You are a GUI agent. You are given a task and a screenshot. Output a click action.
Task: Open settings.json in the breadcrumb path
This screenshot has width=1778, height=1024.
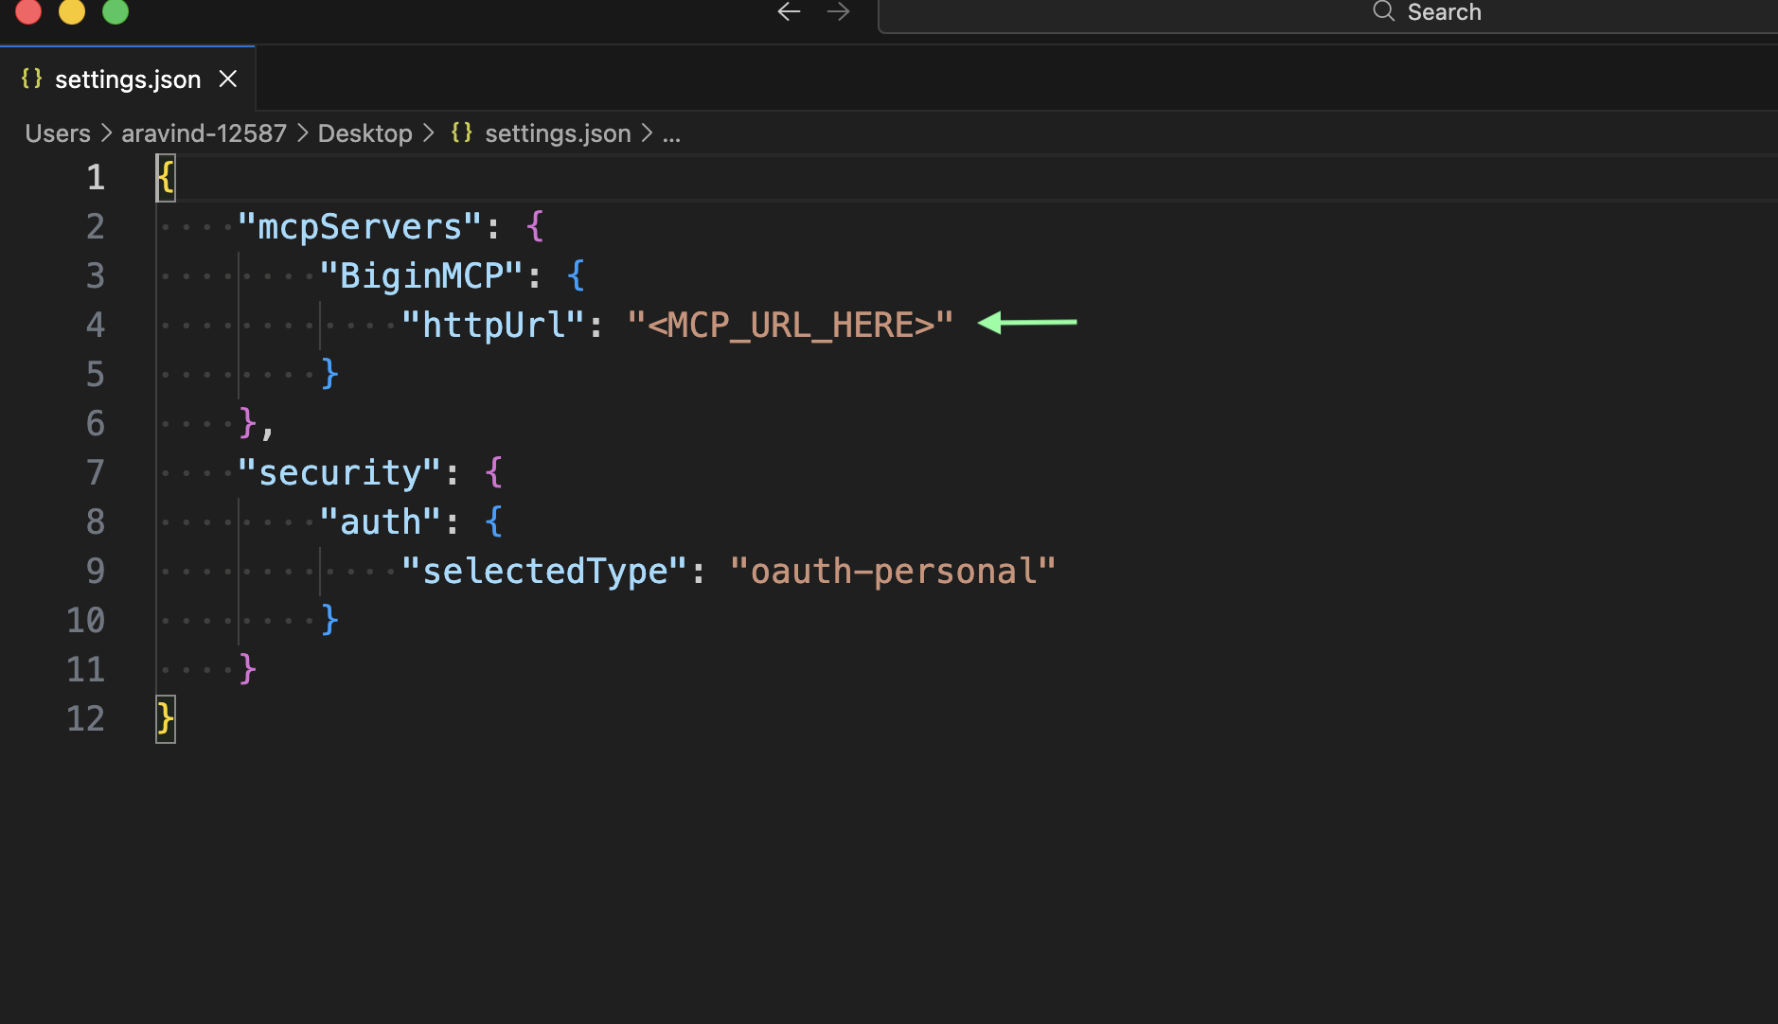(557, 133)
